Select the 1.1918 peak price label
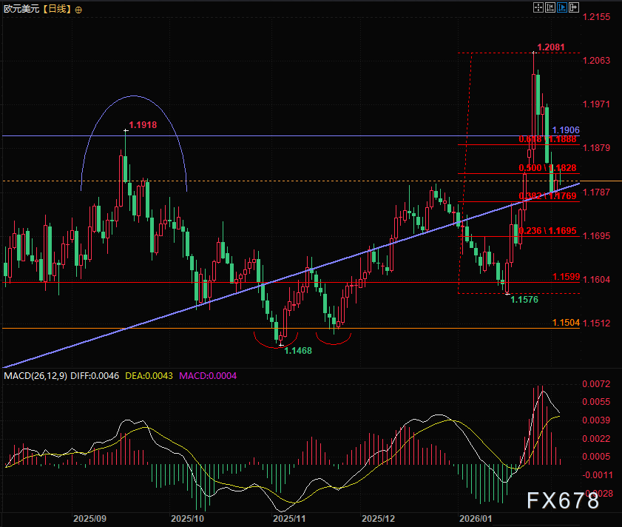 142,125
